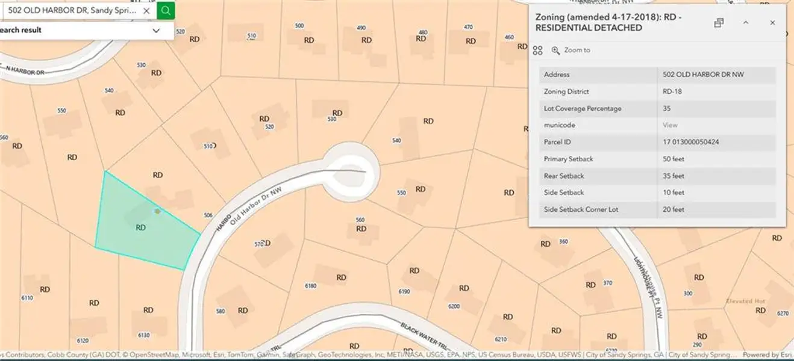This screenshot has width=794, height=361.
Task: Open the popup actions menu icon
Action: (x=538, y=51)
